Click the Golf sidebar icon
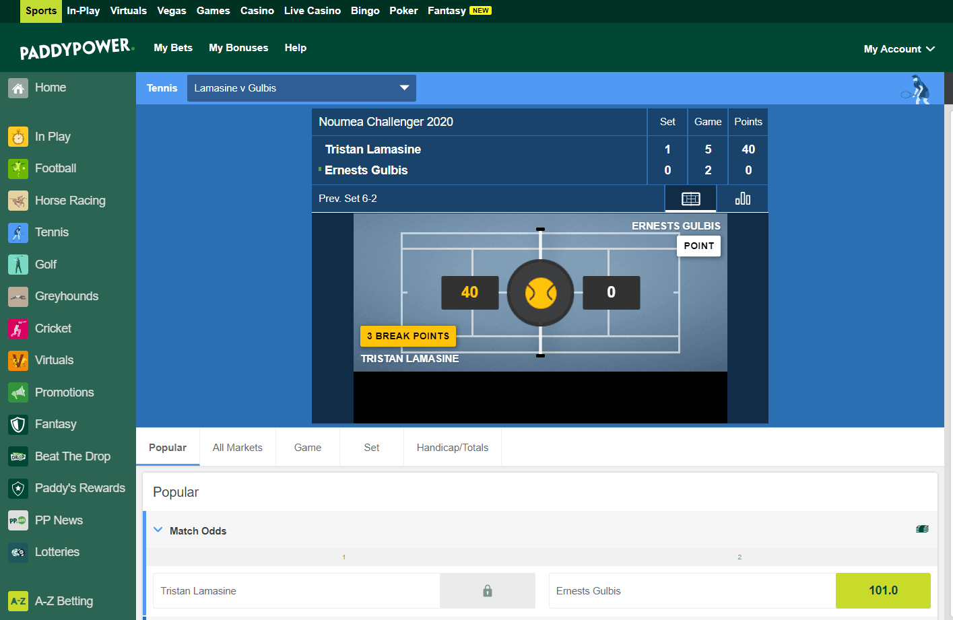The width and height of the screenshot is (953, 620). coord(18,265)
